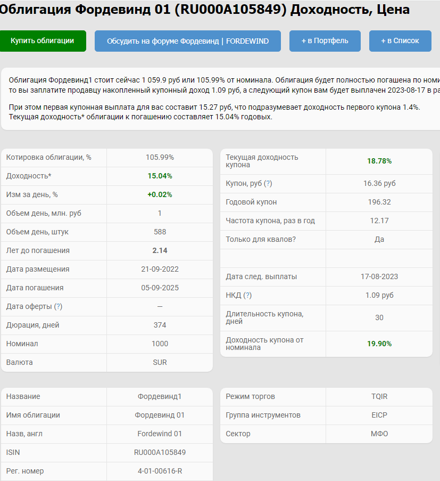Click the 'Режим торгов' label
This screenshot has height=481, width=440.
pyautogui.click(x=251, y=397)
